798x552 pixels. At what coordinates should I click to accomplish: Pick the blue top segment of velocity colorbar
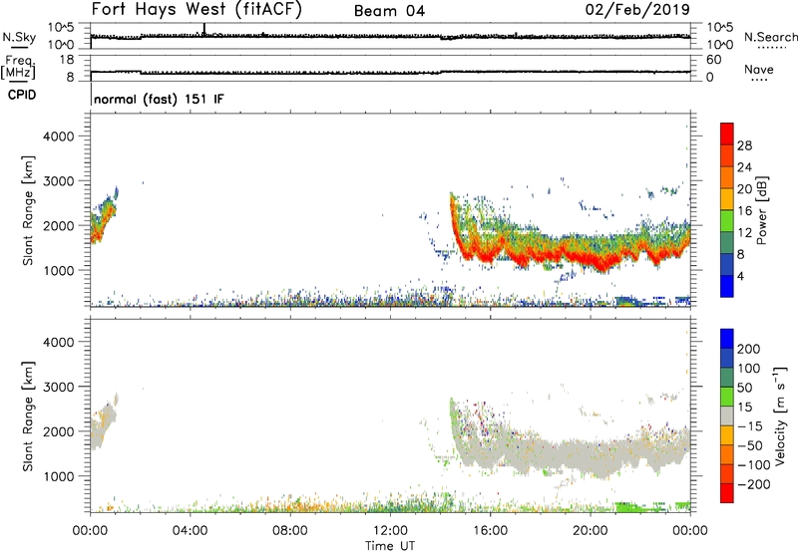tap(727, 339)
